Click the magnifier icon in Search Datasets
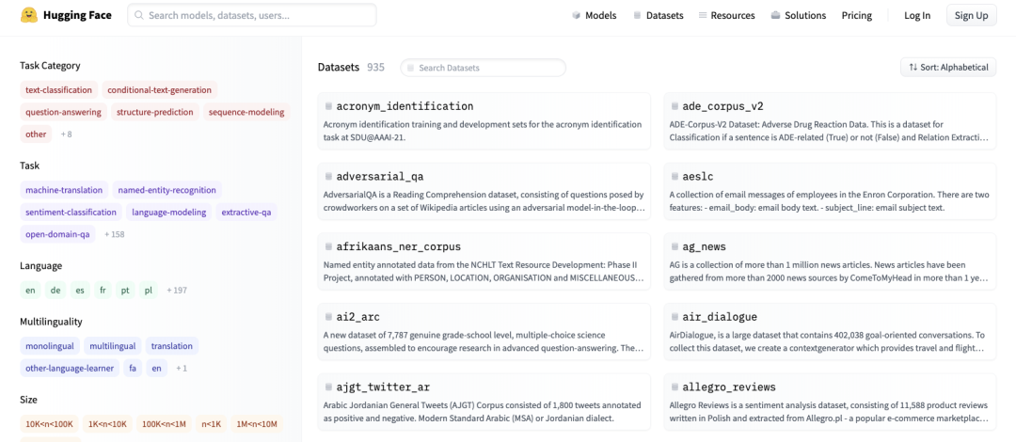This screenshot has height=442, width=1016. pos(409,68)
